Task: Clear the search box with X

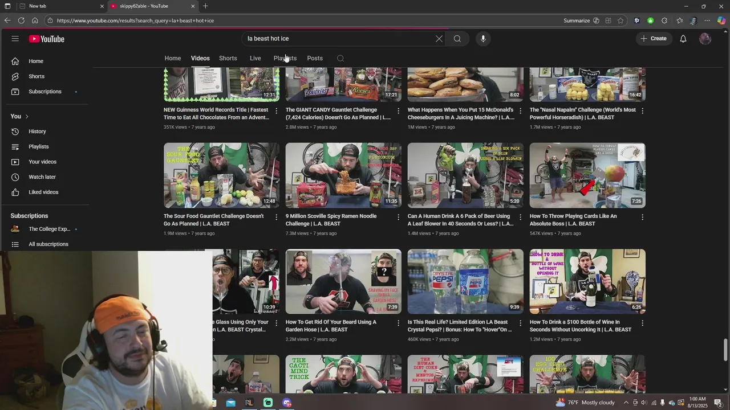Action: (439, 39)
